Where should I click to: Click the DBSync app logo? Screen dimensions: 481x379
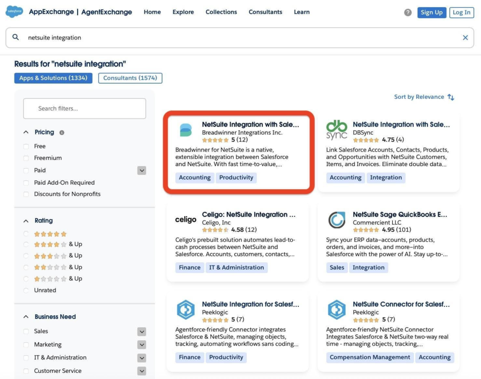coord(336,129)
